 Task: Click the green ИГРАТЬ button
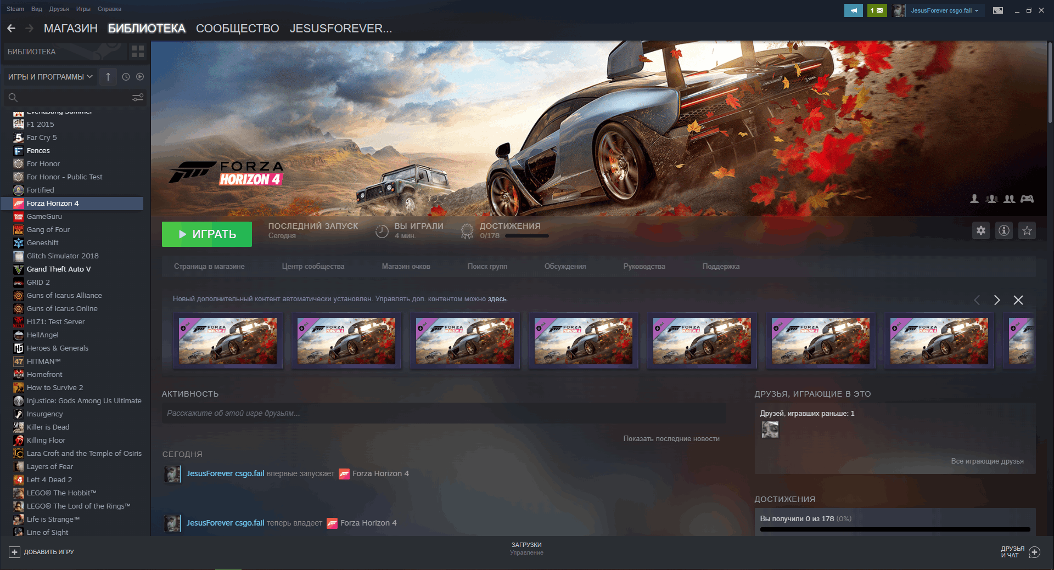pos(207,234)
